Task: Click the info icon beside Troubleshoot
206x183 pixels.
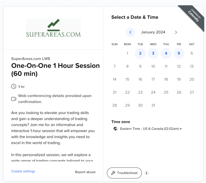Action: [x=147, y=173]
